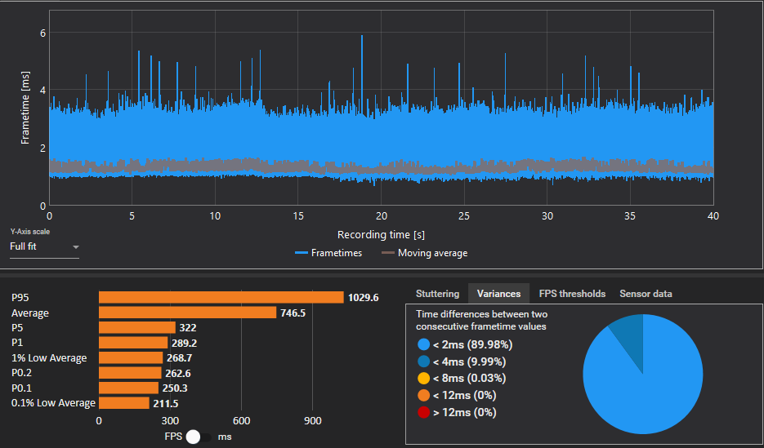Click the 0.1% Low Average bar

123,403
